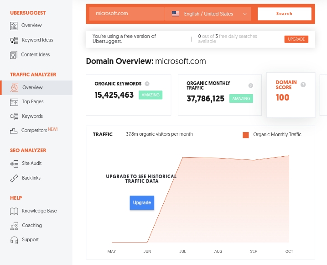Viewport: 327px width, 265px height.
Task: Click the help icon beside Organic Keywords
Action: coord(147,84)
